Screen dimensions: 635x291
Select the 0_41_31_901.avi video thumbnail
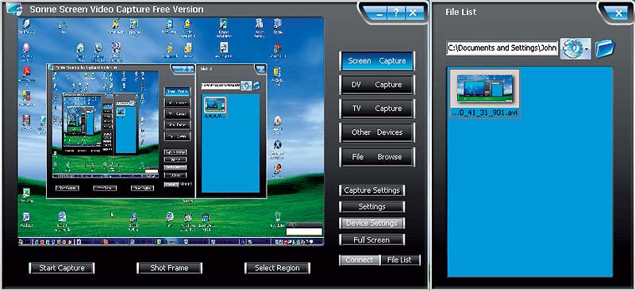pyautogui.click(x=485, y=94)
